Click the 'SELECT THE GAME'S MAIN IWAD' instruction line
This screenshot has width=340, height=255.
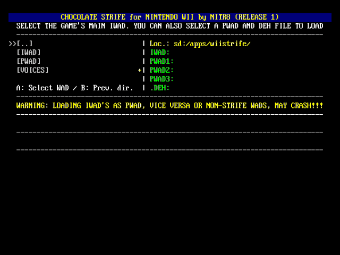point(169,26)
